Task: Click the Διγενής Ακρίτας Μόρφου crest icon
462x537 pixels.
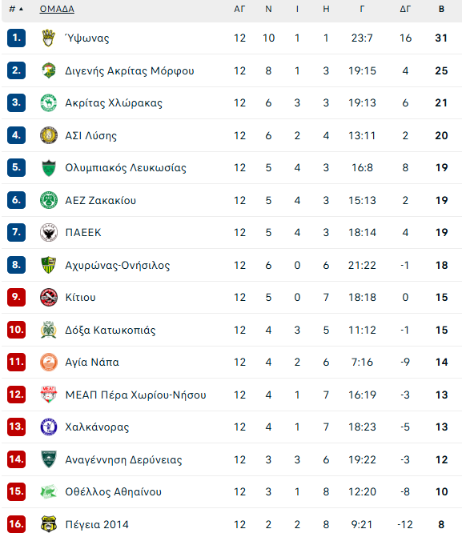Action: coord(49,70)
